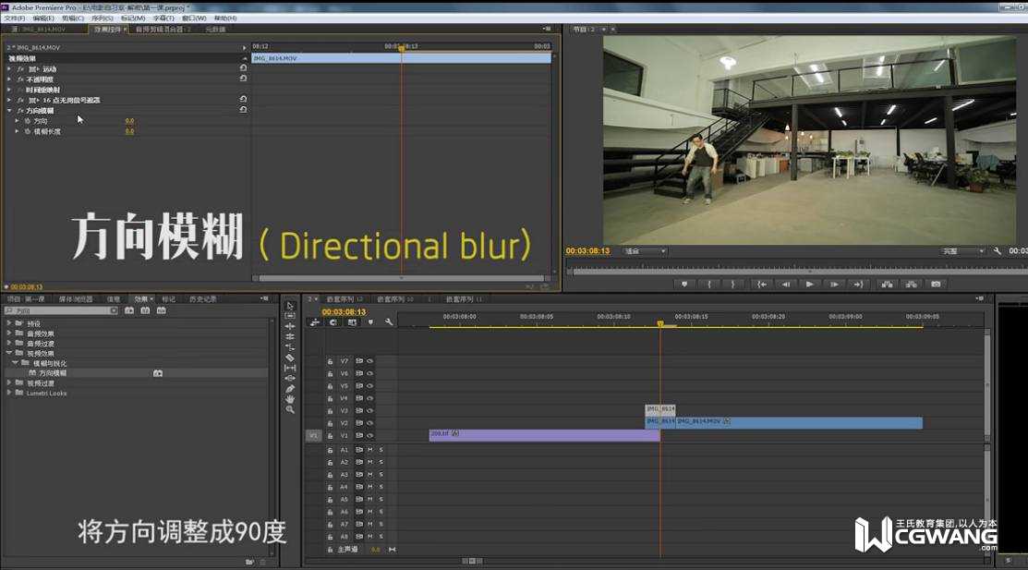Mute audio track A5
Viewport: 1028px width, 570px height.
369,500
